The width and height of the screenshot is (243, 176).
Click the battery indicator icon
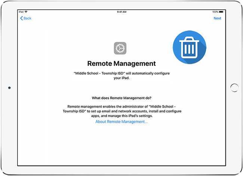(x=221, y=12)
